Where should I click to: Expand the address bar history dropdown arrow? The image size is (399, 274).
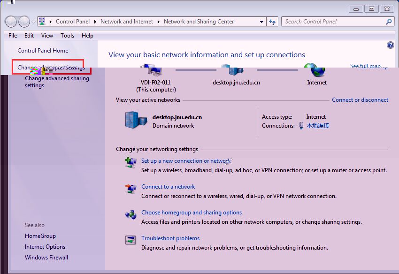[x=262, y=22]
